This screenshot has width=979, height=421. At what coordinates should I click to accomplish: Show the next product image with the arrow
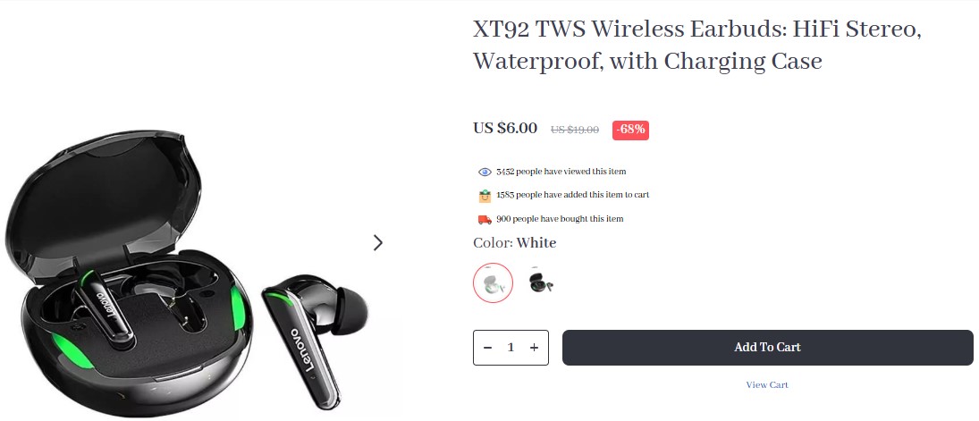[x=377, y=242]
